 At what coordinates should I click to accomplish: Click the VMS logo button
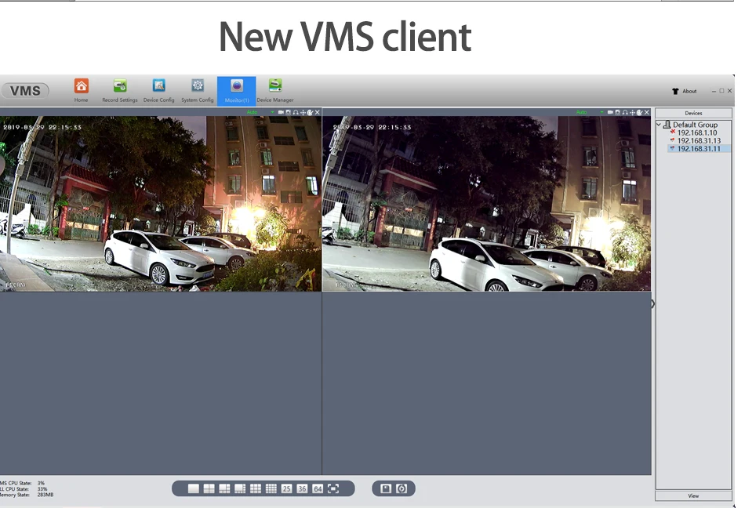tap(25, 91)
